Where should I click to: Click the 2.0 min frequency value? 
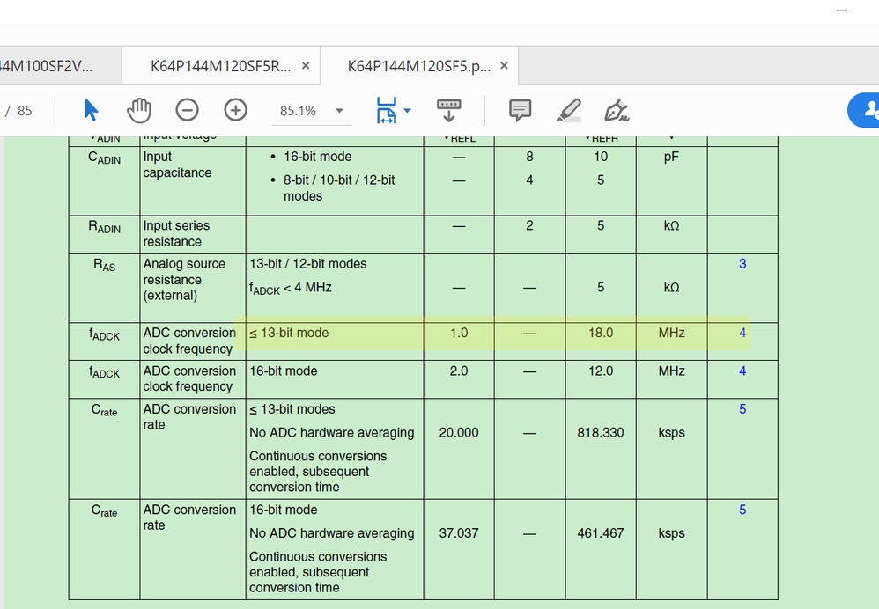point(459,371)
